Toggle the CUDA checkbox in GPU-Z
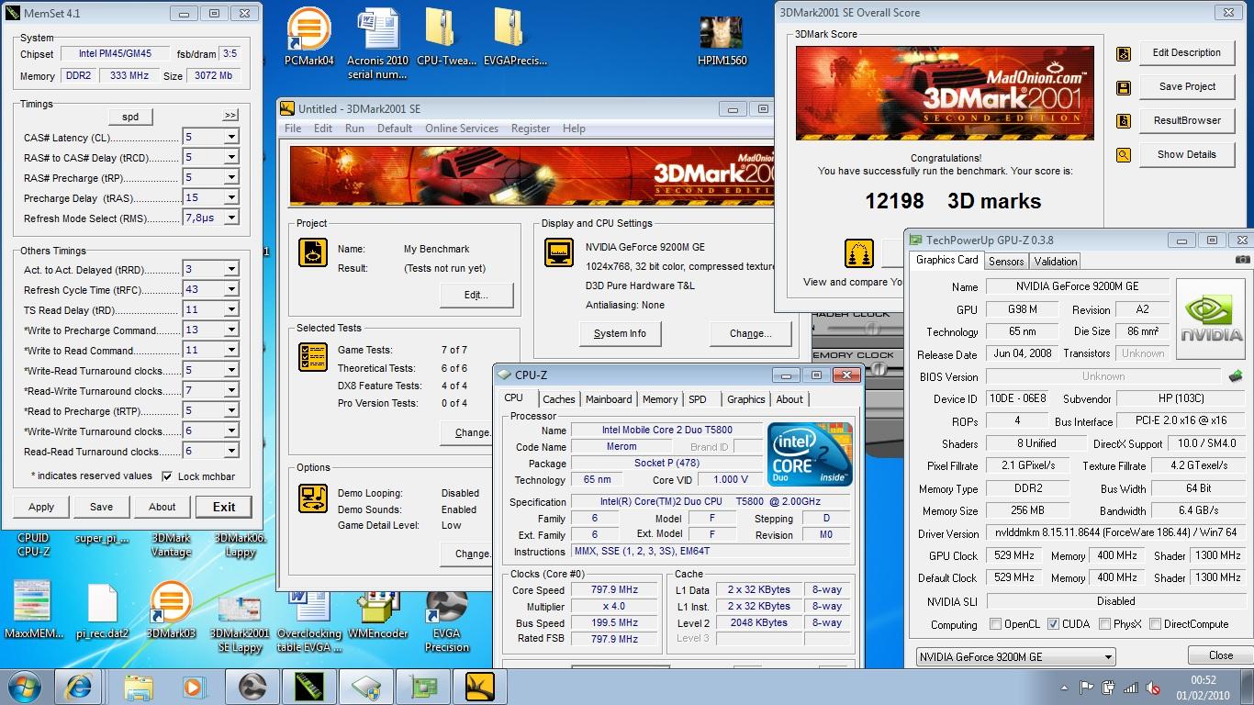 click(1053, 624)
